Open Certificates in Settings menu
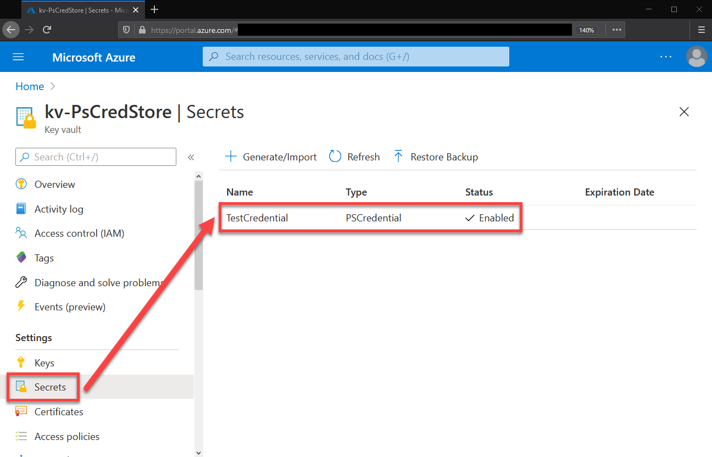Image resolution: width=712 pixels, height=457 pixels. click(59, 411)
